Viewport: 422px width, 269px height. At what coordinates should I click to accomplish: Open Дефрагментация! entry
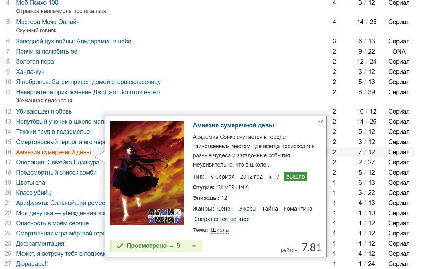pos(41,243)
